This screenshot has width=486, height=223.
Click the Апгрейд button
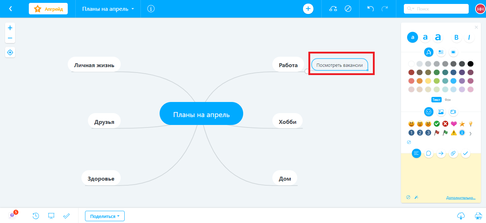(x=48, y=9)
